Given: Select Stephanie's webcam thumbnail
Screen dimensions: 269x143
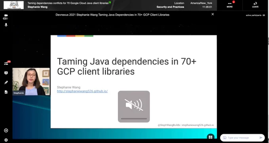Looking at the screenshot, I should pos(31,82).
